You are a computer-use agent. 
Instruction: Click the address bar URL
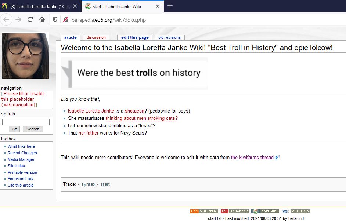109,20
